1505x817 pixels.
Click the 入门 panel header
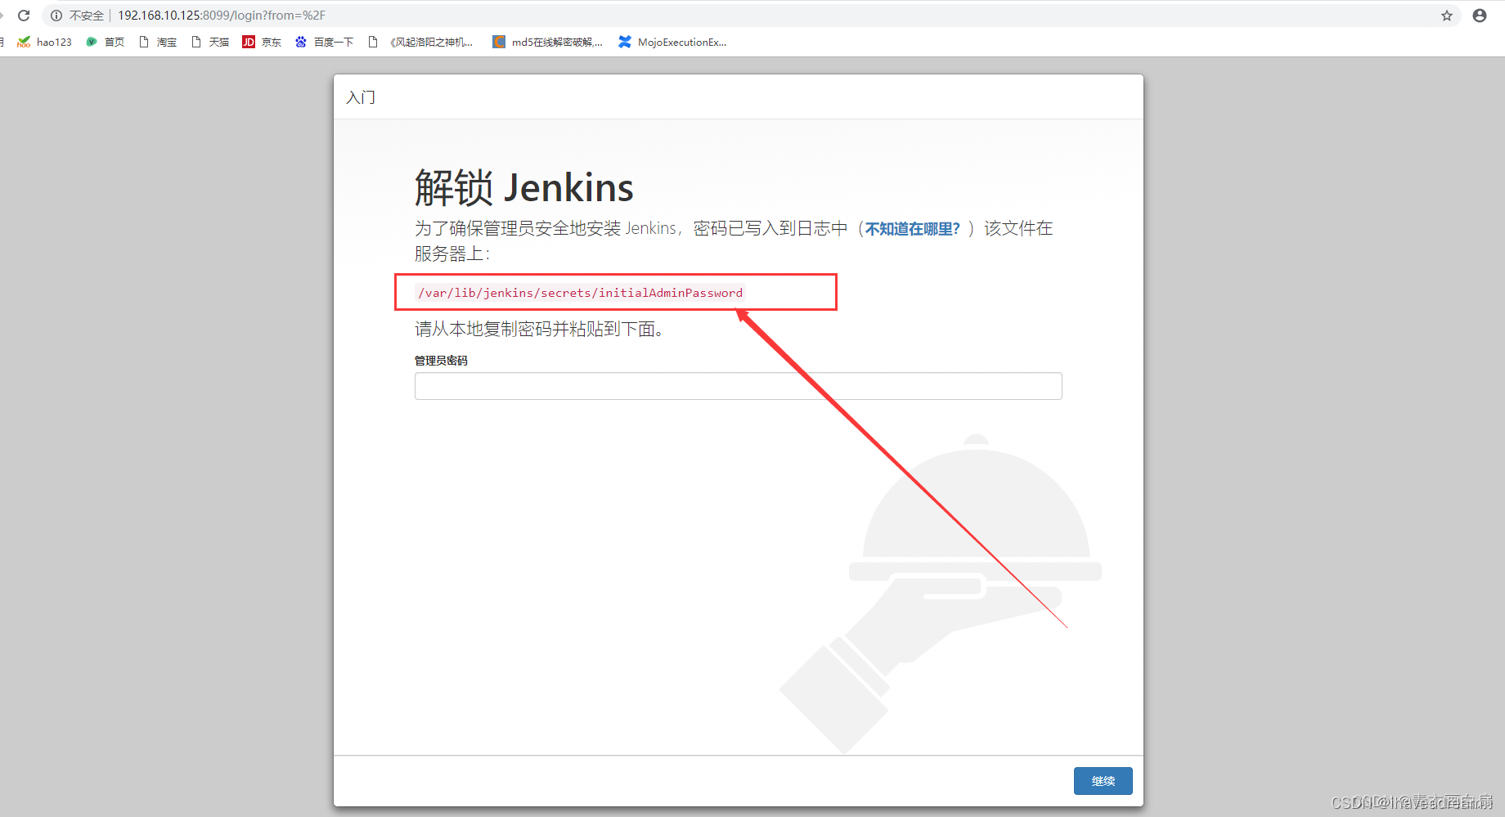[360, 97]
